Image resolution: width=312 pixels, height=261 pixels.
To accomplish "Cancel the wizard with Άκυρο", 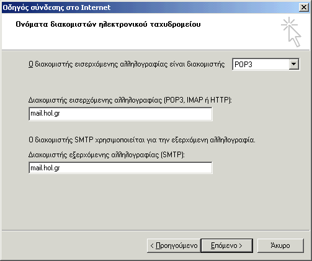I will (x=280, y=245).
